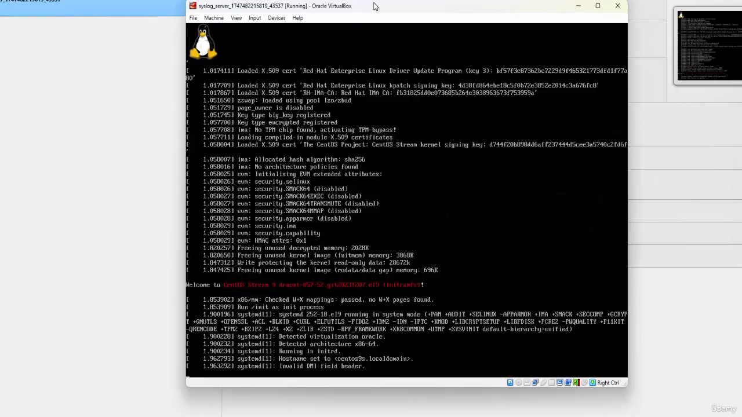Open the Devices menu
Screen dimensions: 742x417
[277, 18]
